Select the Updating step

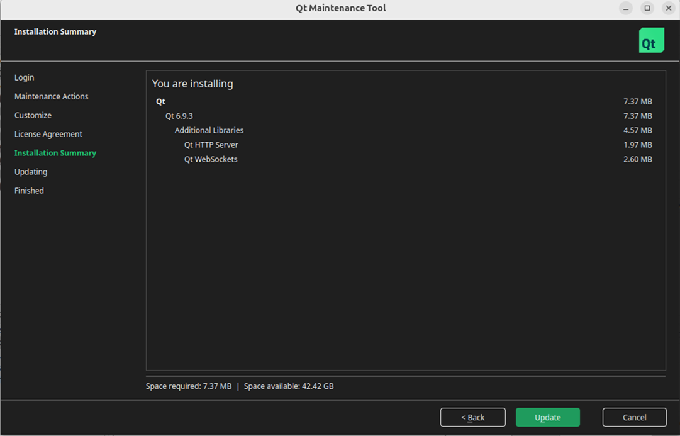[31, 172]
